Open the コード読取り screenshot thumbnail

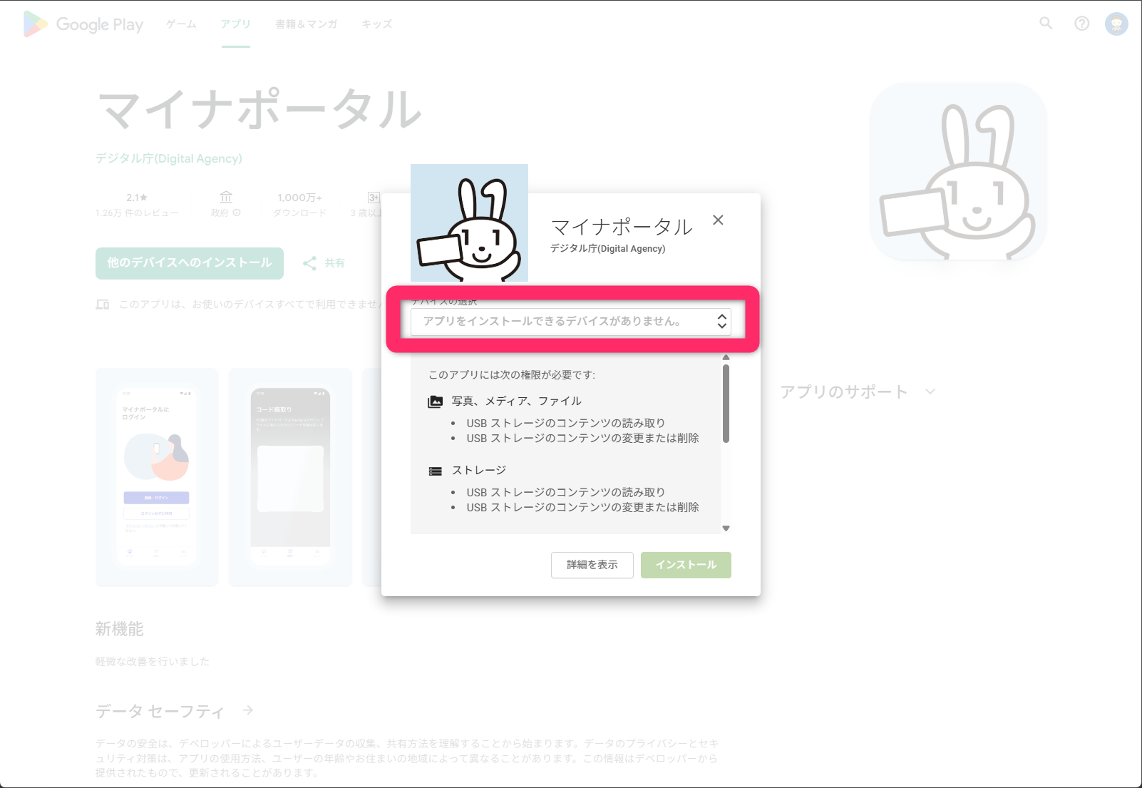click(x=290, y=477)
